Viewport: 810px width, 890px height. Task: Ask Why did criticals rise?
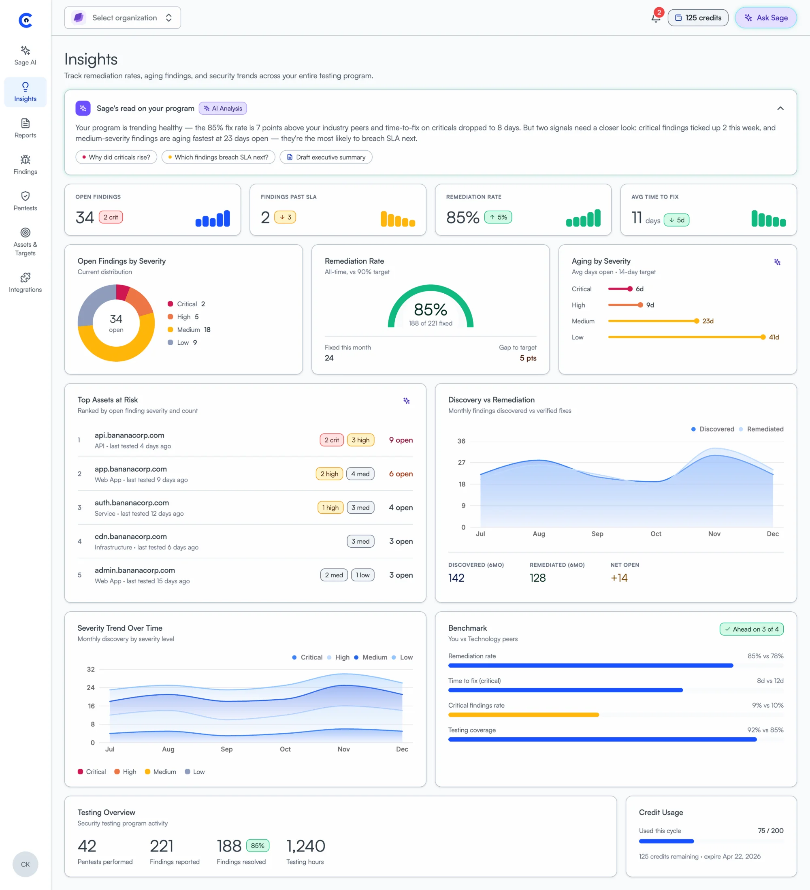(116, 157)
